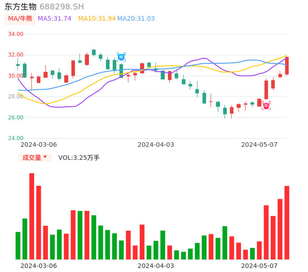The width and height of the screenshot is (308, 272).
Task: Click the stock name 东方生物
Action: tap(21, 7)
